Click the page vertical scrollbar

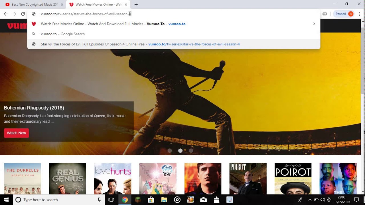point(363,60)
